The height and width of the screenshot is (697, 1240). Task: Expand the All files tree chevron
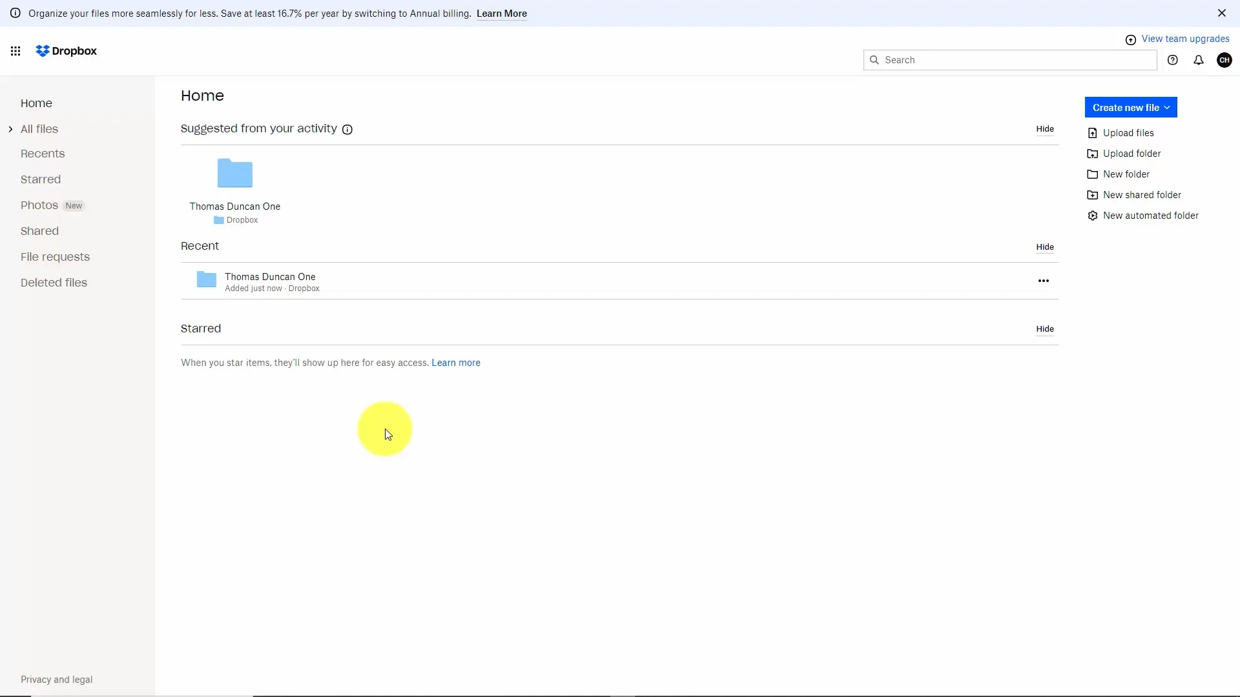pos(10,129)
